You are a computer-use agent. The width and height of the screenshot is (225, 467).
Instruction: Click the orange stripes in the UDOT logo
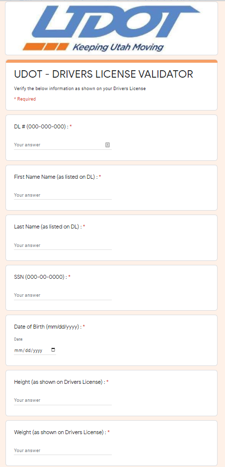pos(46,46)
